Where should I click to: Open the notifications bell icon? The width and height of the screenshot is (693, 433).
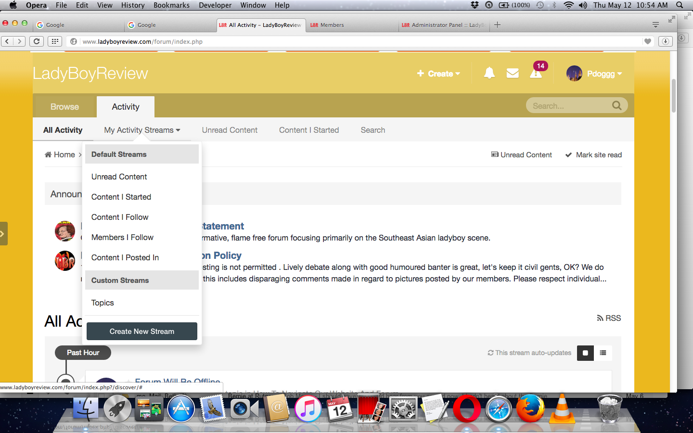point(489,73)
